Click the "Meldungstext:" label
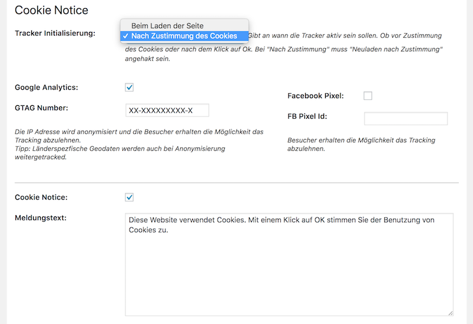The image size is (473, 324). (x=40, y=218)
